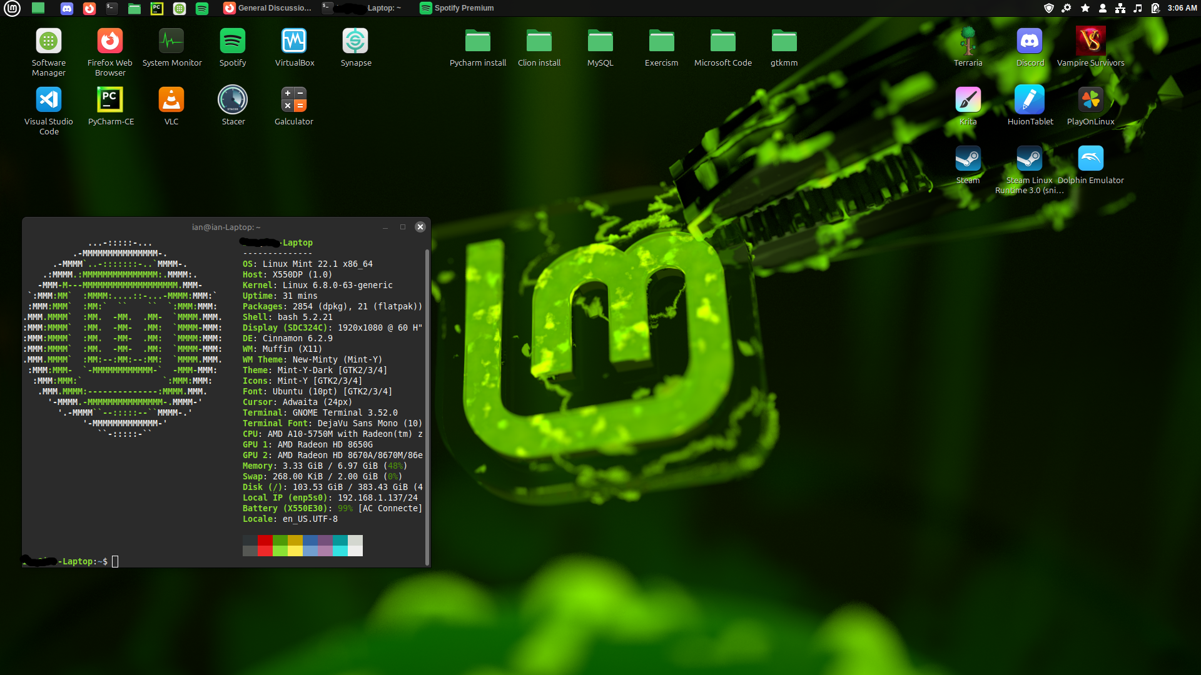Open the gear settings tray icon

1067,8
